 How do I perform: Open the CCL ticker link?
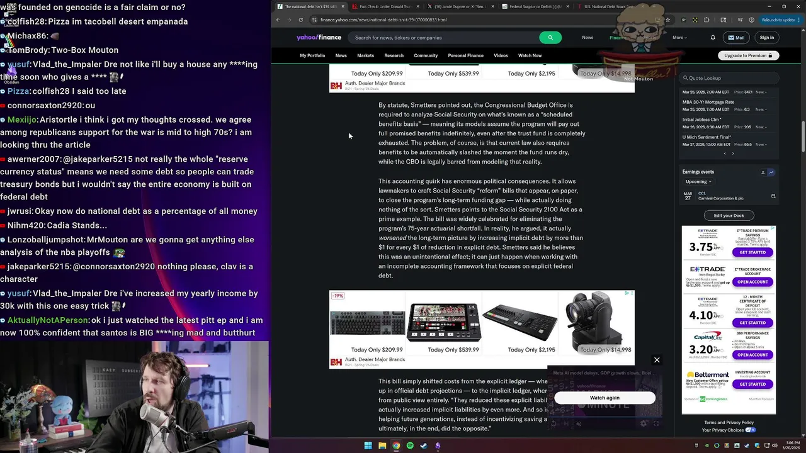(702, 193)
